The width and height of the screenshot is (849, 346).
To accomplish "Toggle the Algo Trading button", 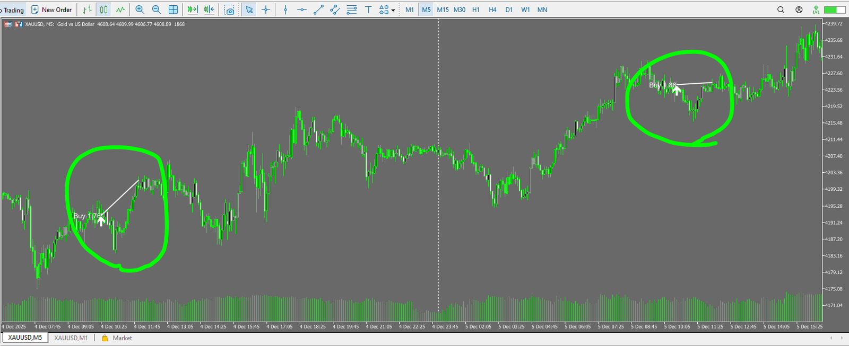I will click(x=12, y=10).
